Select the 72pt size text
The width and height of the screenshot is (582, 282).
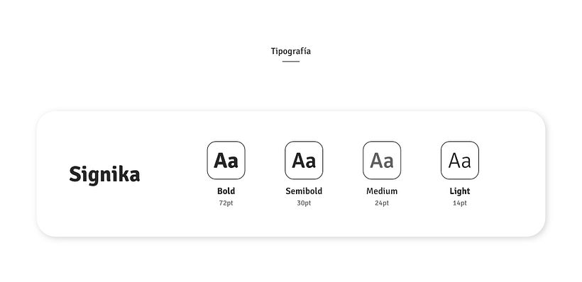click(226, 203)
